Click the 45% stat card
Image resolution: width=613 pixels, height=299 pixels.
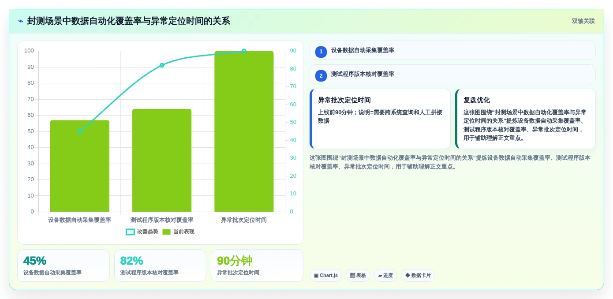point(64,265)
